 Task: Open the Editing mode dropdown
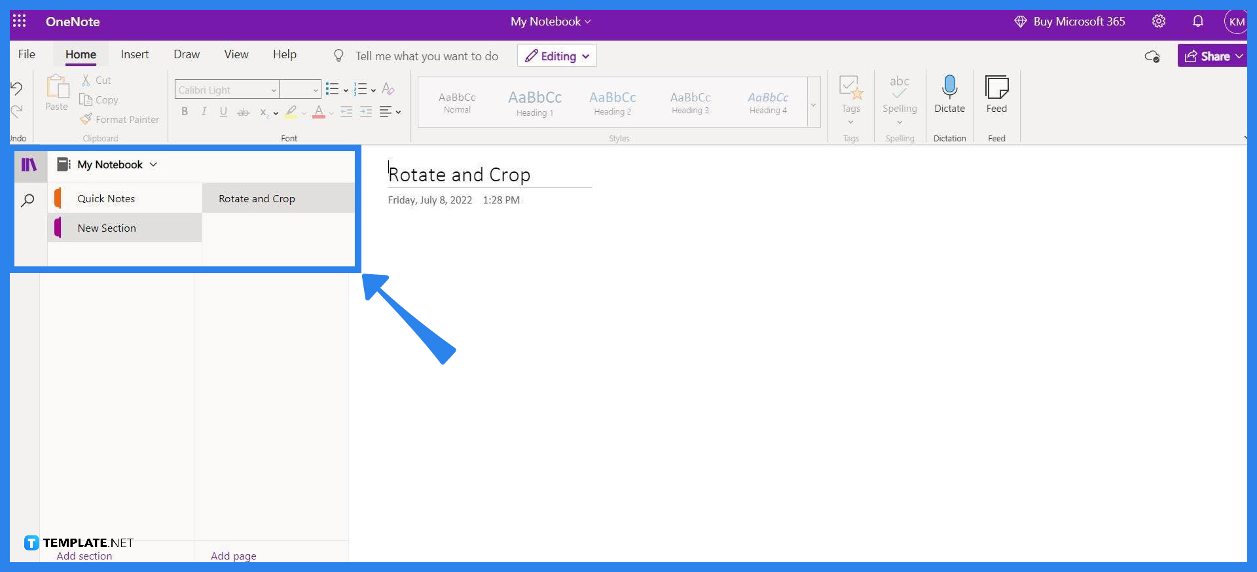pyautogui.click(x=557, y=56)
